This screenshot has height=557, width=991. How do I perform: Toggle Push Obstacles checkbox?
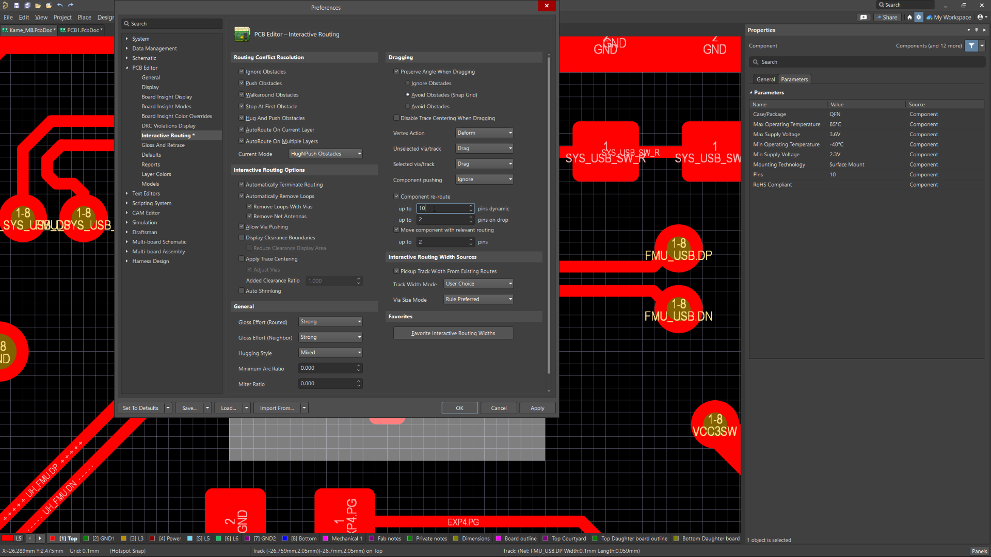242,83
